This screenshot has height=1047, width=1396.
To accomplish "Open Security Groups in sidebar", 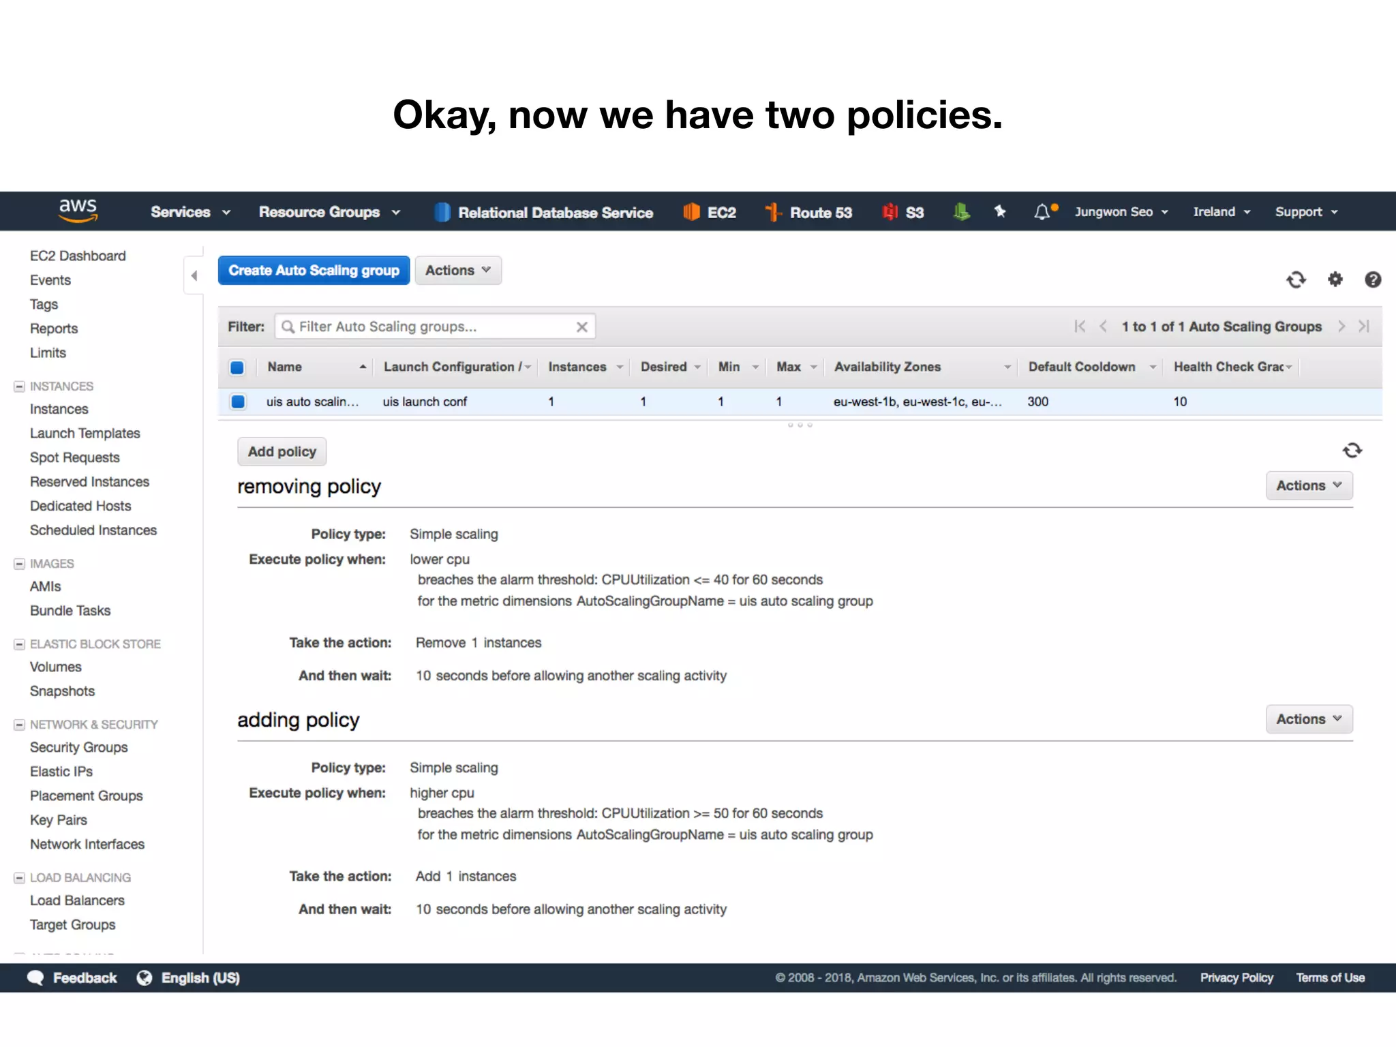I will click(78, 748).
